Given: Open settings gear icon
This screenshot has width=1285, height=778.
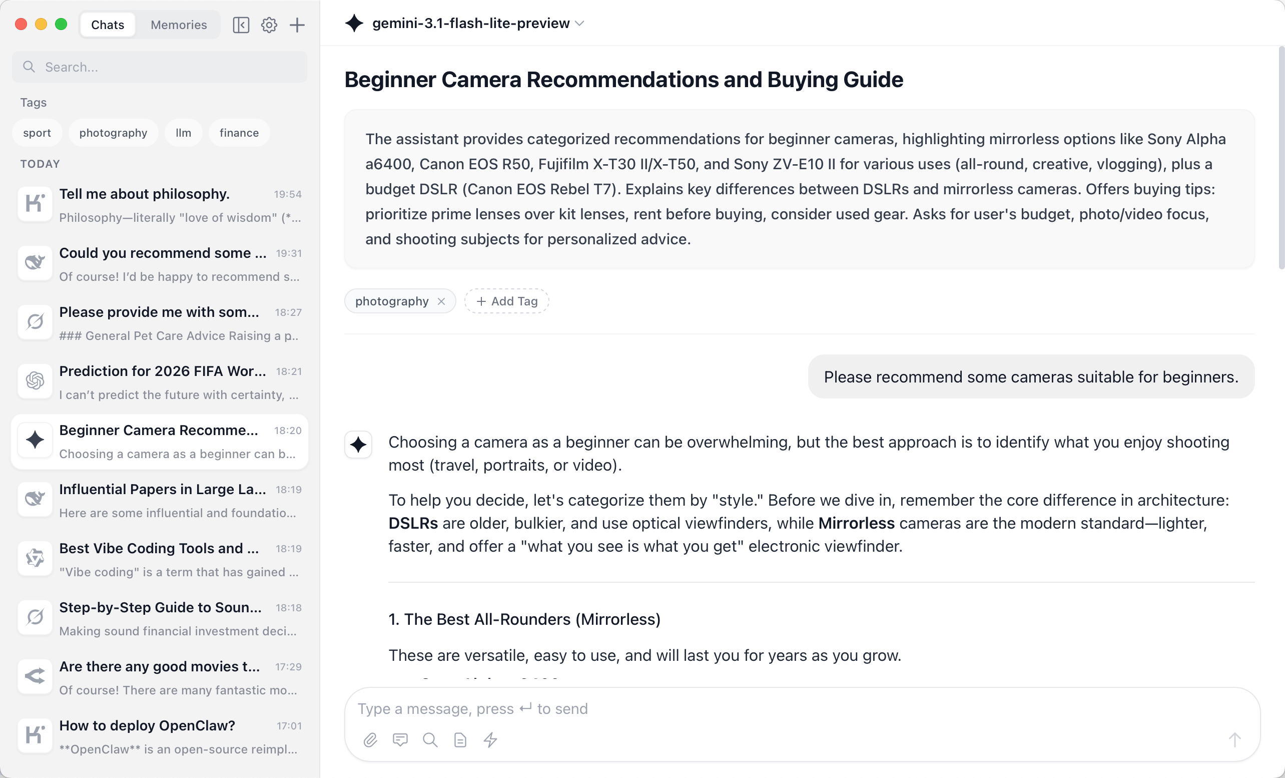Looking at the screenshot, I should point(269,25).
